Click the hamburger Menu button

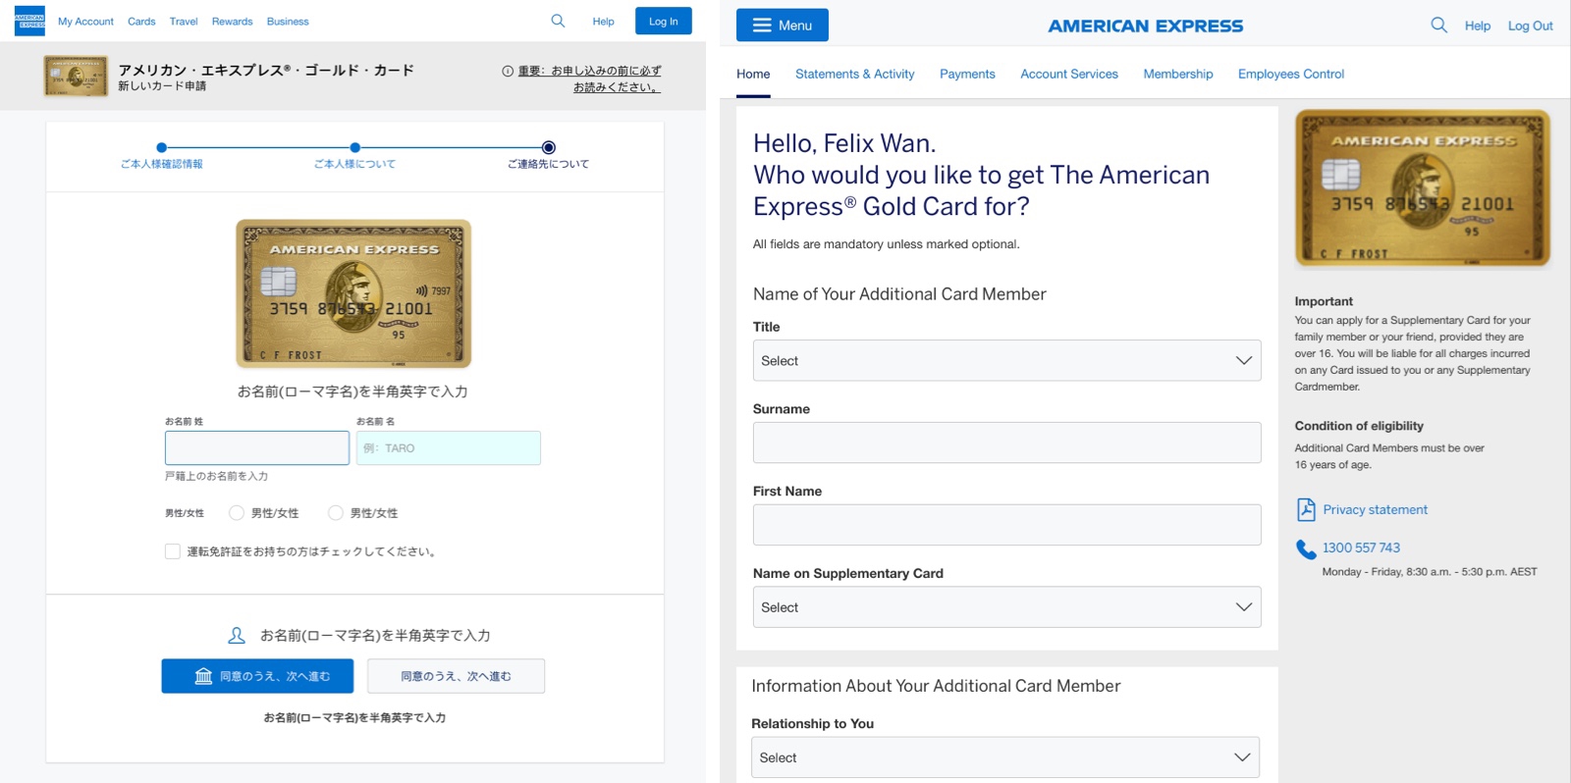coord(783,26)
